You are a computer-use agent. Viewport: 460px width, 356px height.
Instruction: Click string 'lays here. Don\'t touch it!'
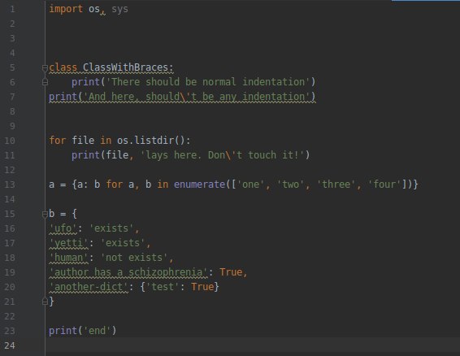(222, 155)
